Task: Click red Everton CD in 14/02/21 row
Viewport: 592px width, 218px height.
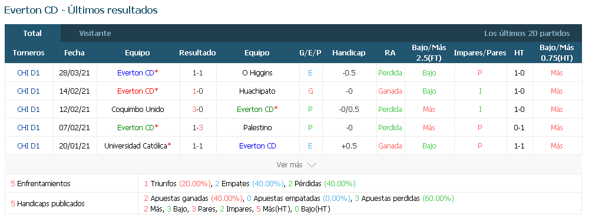Action: coord(135,91)
